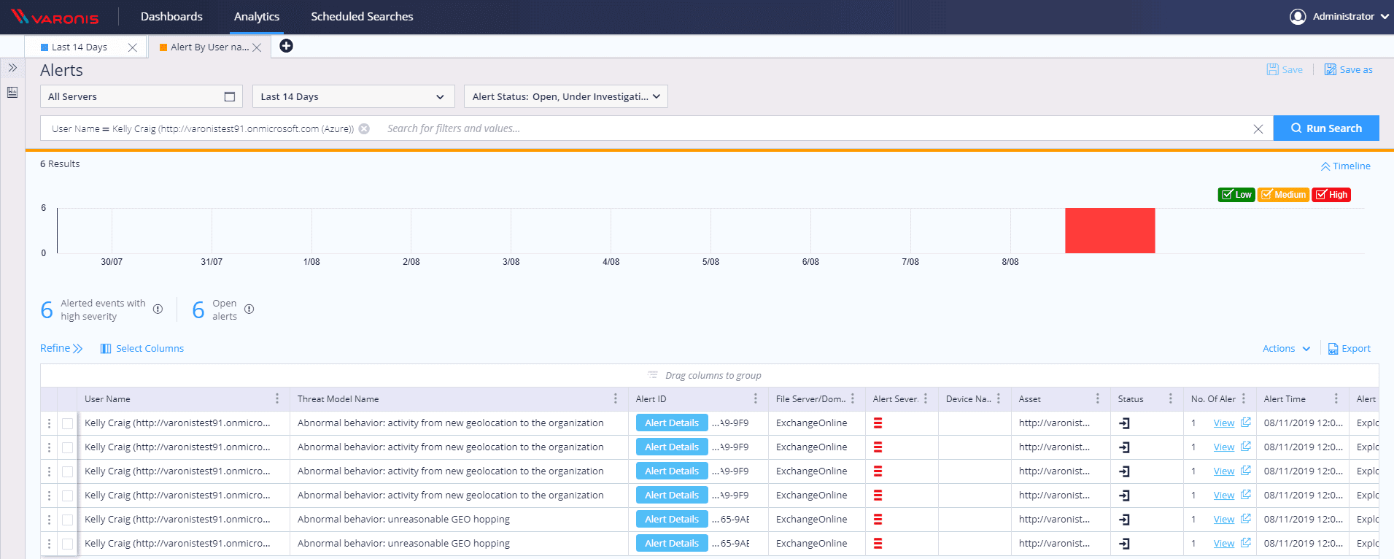Expand the left sidebar with double chevron
1394x559 pixels.
point(12,68)
